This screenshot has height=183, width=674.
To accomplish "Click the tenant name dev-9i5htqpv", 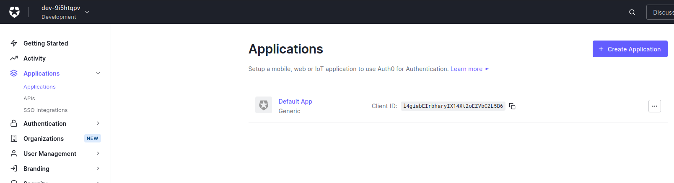I will pyautogui.click(x=61, y=8).
